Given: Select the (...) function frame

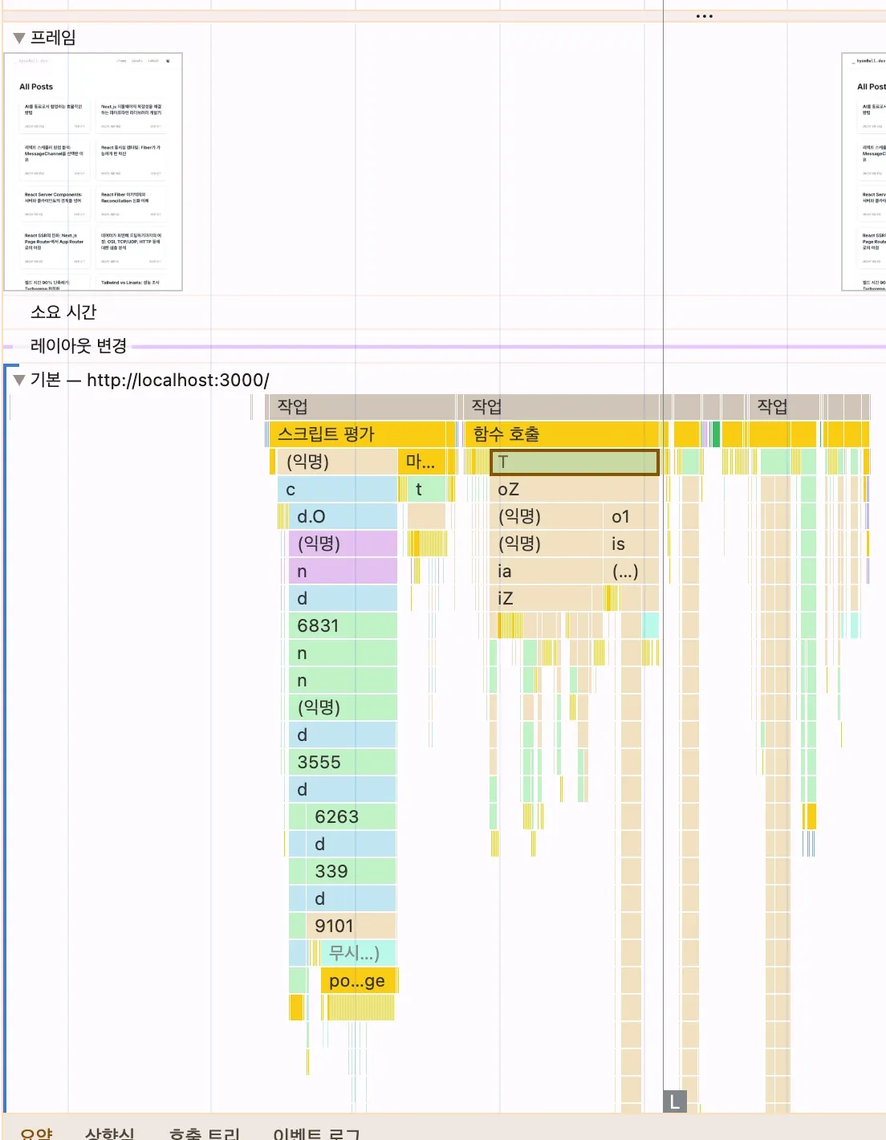Looking at the screenshot, I should 631,571.
